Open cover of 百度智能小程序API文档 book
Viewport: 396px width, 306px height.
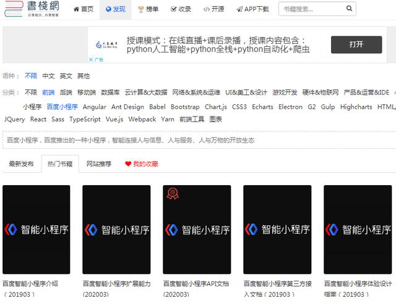coord(197,229)
